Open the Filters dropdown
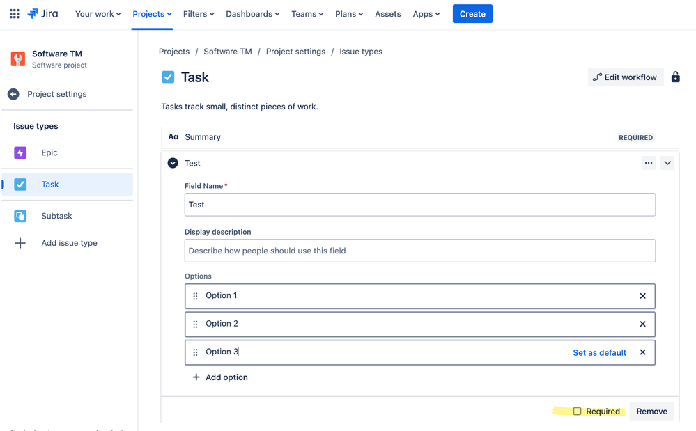The image size is (696, 431). [199, 14]
